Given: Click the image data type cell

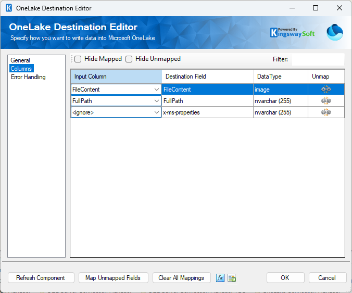Looking at the screenshot, I should [x=280, y=90].
